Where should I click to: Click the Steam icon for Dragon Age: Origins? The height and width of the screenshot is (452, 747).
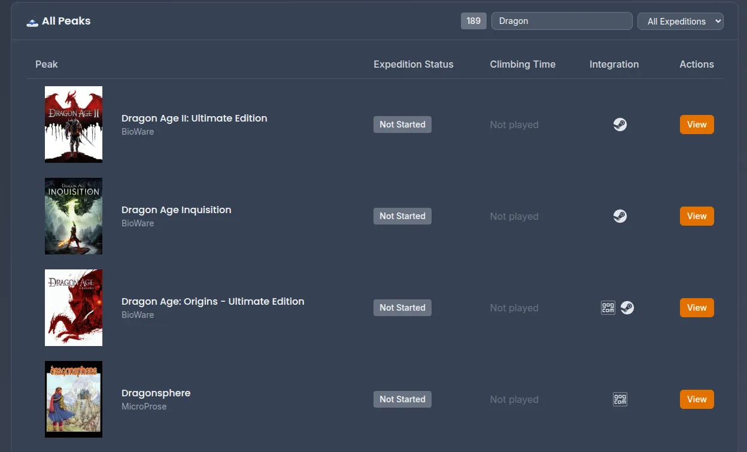tap(627, 308)
